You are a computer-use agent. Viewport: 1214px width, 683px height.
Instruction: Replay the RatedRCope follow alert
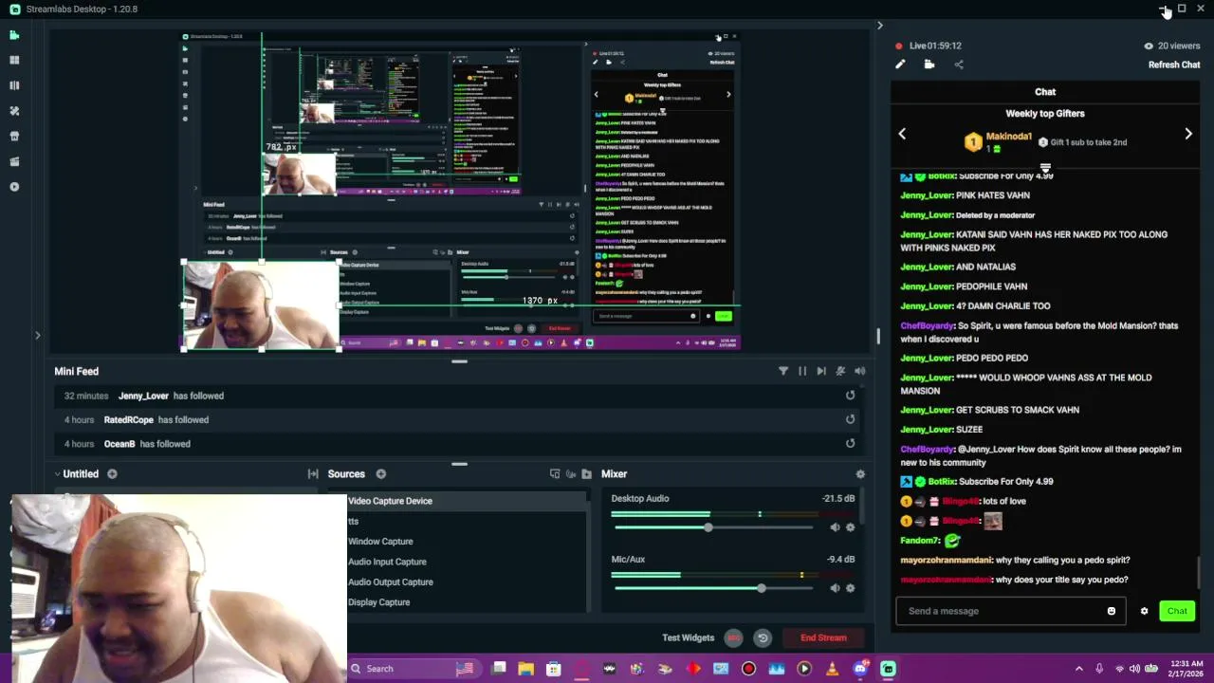tap(850, 419)
